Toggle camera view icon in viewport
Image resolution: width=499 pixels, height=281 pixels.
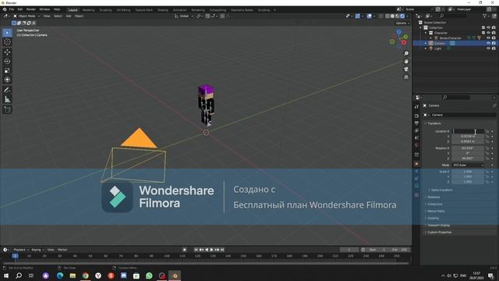[406, 69]
